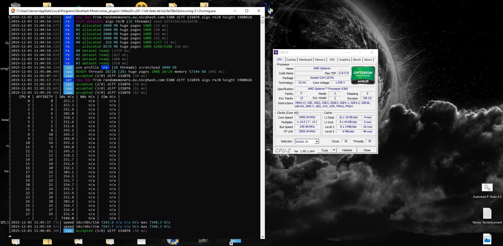Click the Validate button
Screen dimensions: 503x246
point(347,150)
